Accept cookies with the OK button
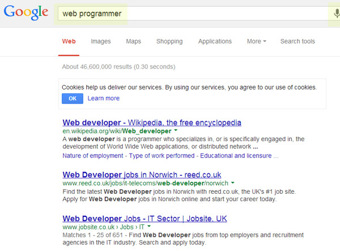This screenshot has height=252, width=340. tap(73, 99)
